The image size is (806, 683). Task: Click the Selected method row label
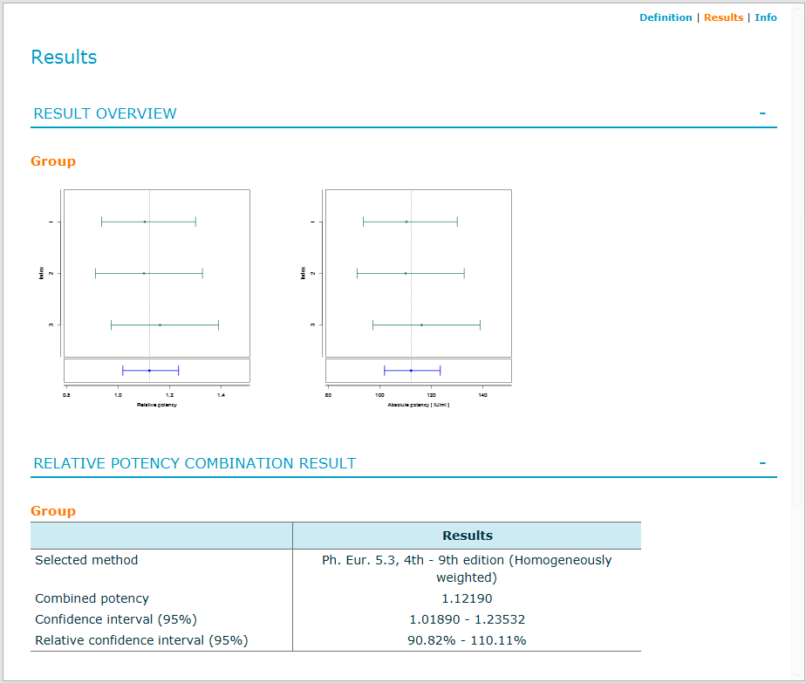click(86, 560)
